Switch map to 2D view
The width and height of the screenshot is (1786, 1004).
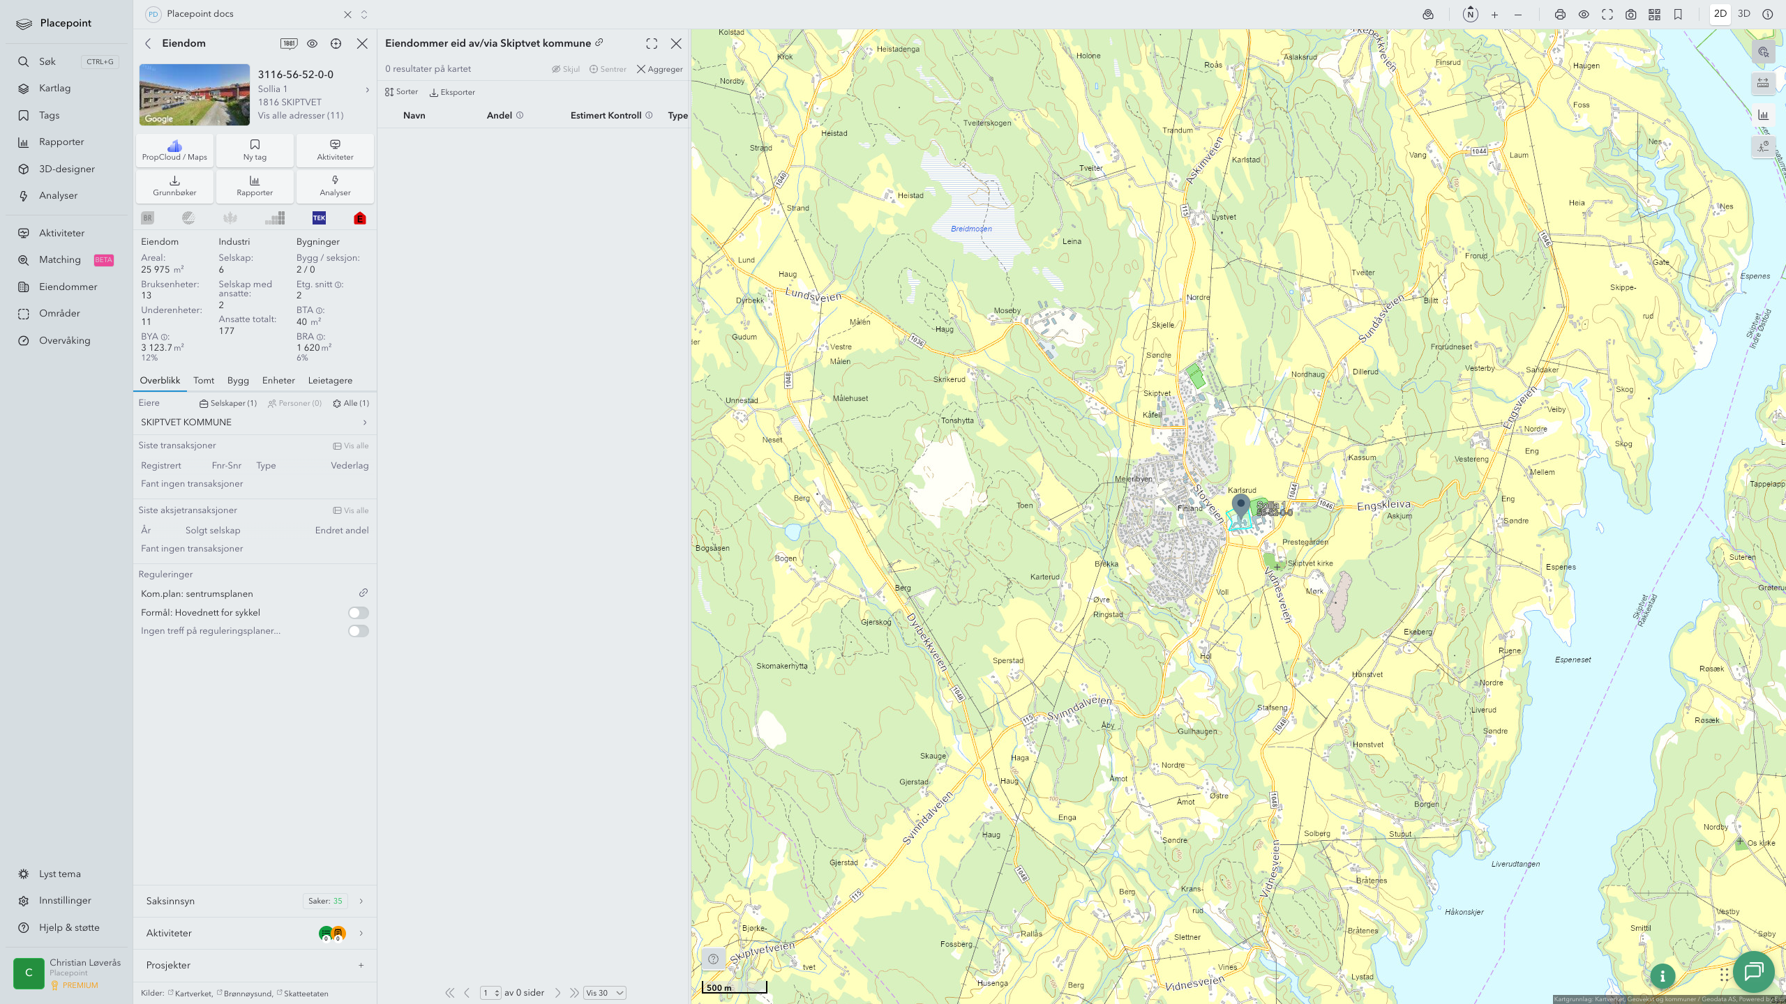(x=1720, y=14)
